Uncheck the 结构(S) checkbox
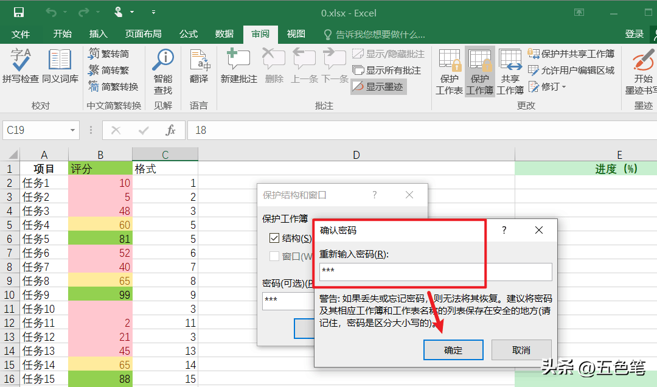657x387 pixels. [274, 238]
